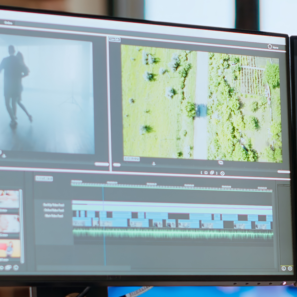Image resolution: width=297 pixels, height=297 pixels.
Task: Click the pentagon icon below the media bin
Action: pos(16,267)
